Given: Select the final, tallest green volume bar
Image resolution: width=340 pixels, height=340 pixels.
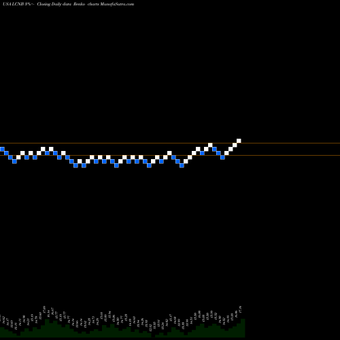Looking at the screenshot, I should coord(243,328).
